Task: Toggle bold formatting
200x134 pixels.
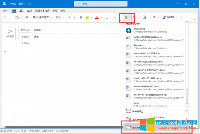Action: (69, 17)
